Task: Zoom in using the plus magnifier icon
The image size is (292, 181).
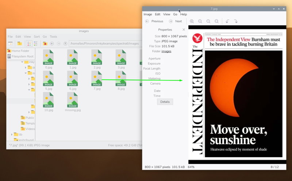Action: pyautogui.click(x=192, y=21)
